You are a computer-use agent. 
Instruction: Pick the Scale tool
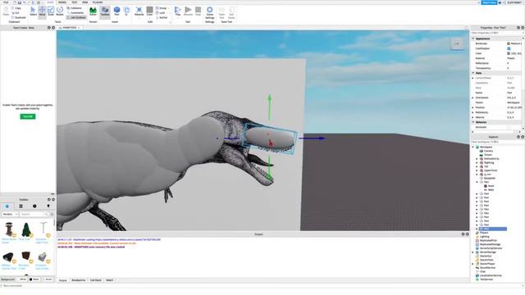tap(51, 11)
